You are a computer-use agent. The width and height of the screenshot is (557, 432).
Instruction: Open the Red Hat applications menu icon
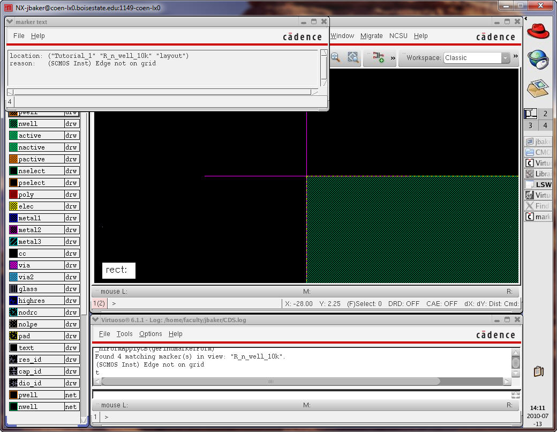tap(538, 30)
